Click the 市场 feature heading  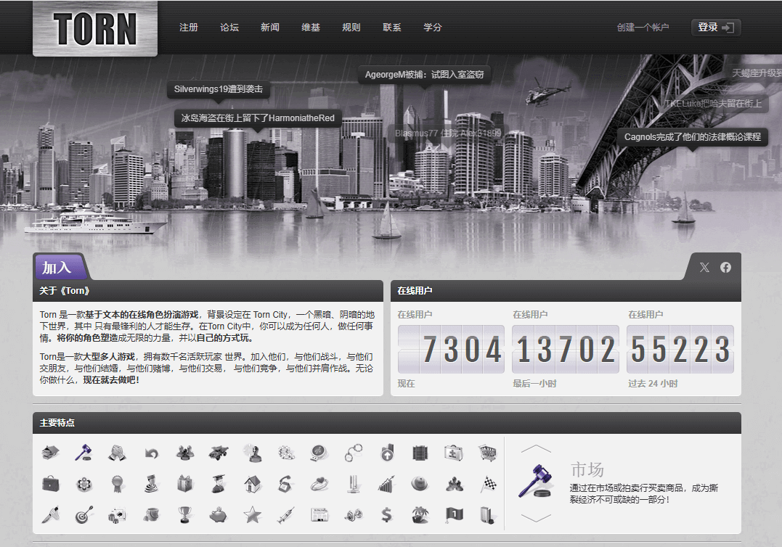pyautogui.click(x=587, y=469)
